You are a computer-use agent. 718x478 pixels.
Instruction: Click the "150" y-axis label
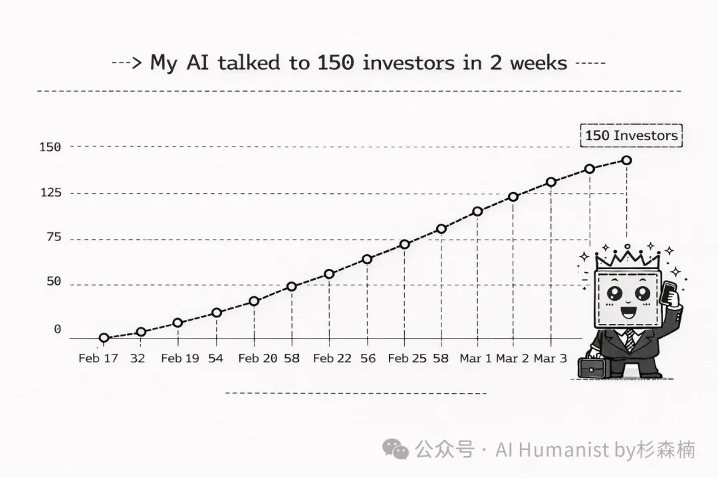51,147
